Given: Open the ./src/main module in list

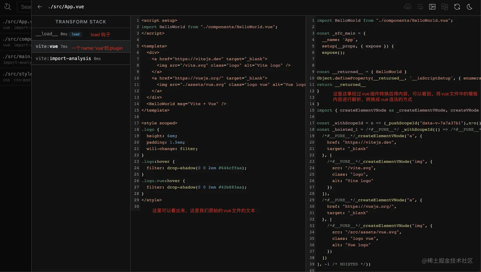Looking at the screenshot, I should pos(16,59).
